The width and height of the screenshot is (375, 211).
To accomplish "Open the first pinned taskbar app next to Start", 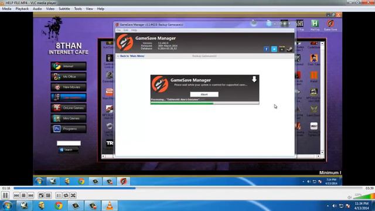I will pyautogui.click(x=24, y=206).
